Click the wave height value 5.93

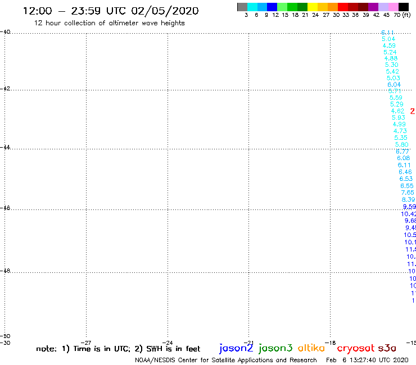pyautogui.click(x=399, y=118)
